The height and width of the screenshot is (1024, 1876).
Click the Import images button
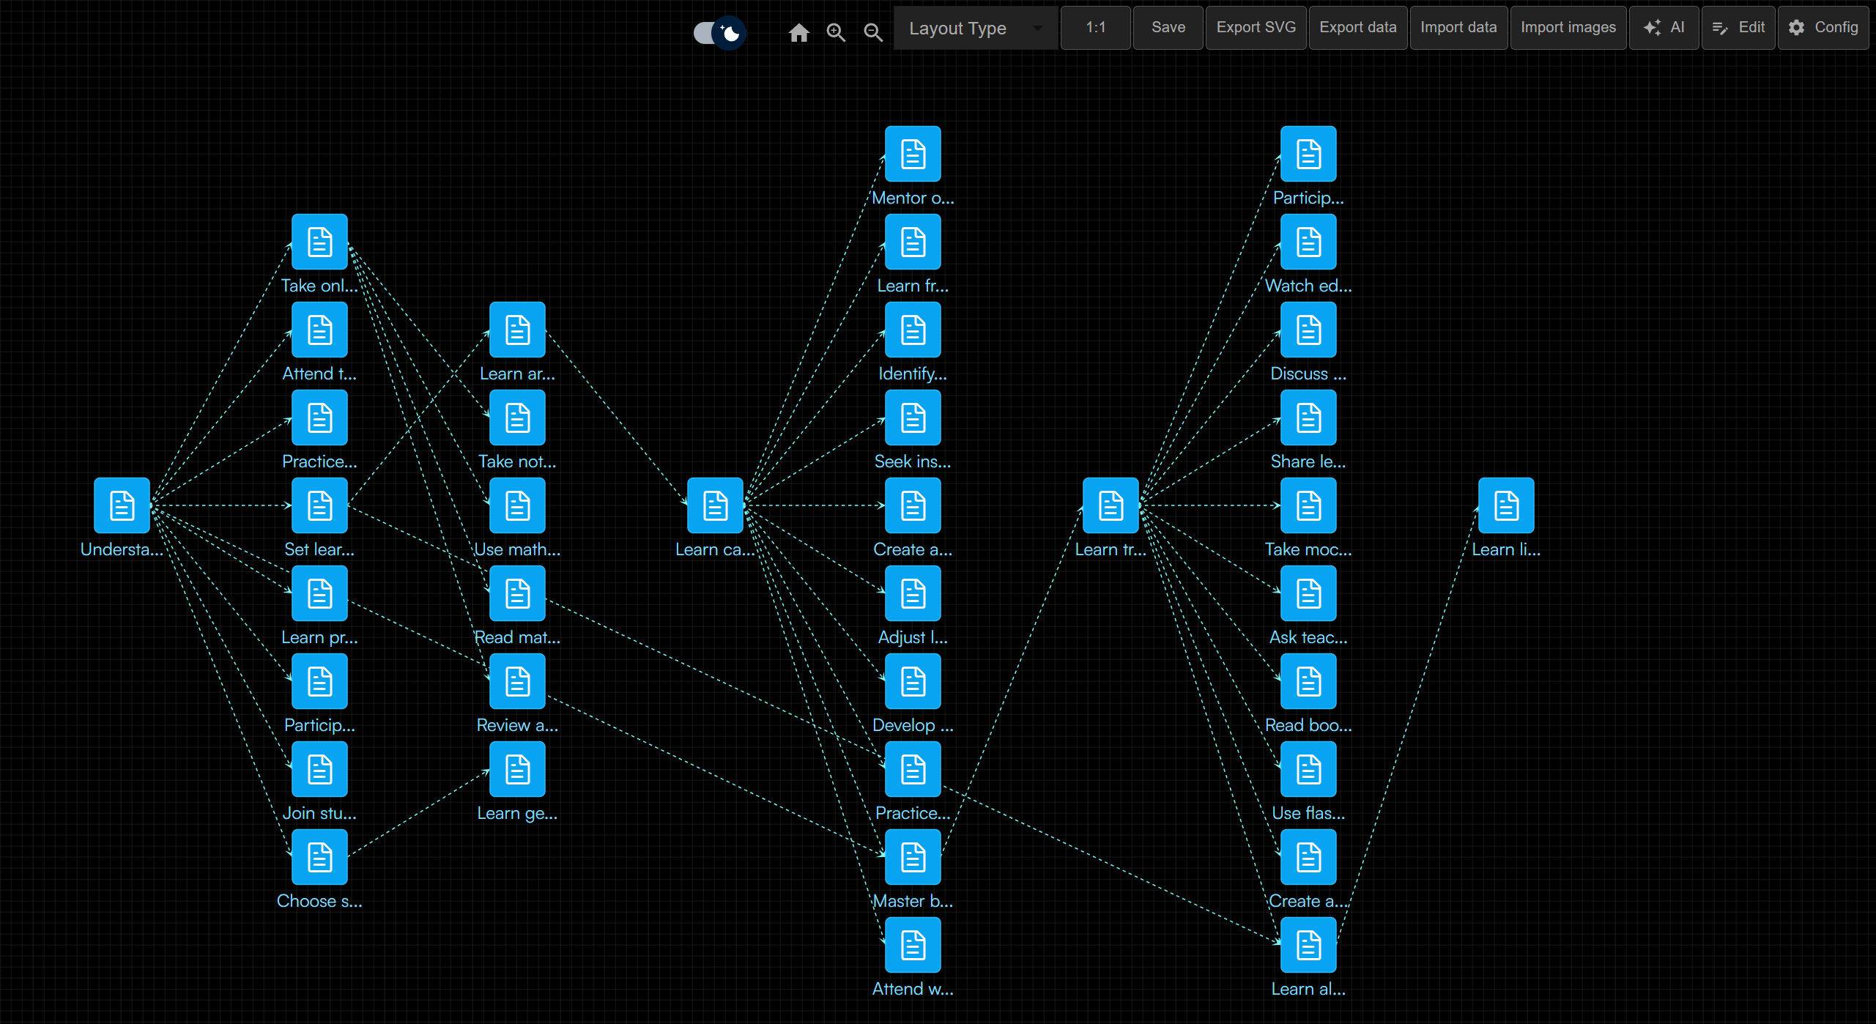[x=1568, y=28]
